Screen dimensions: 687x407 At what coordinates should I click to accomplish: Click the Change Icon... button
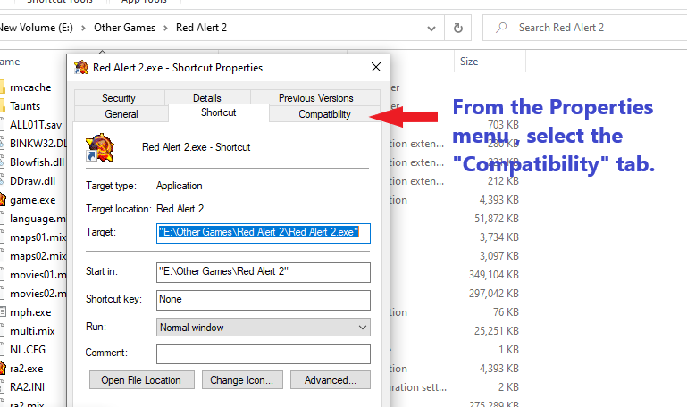[x=242, y=380]
